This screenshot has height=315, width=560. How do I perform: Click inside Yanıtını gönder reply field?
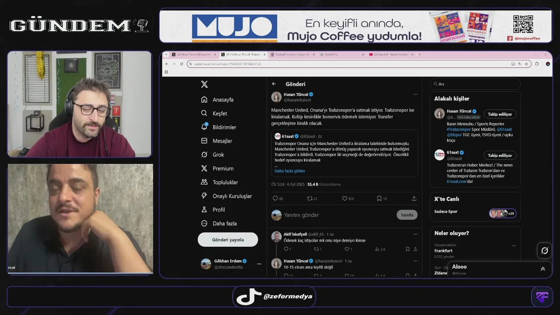(339, 215)
